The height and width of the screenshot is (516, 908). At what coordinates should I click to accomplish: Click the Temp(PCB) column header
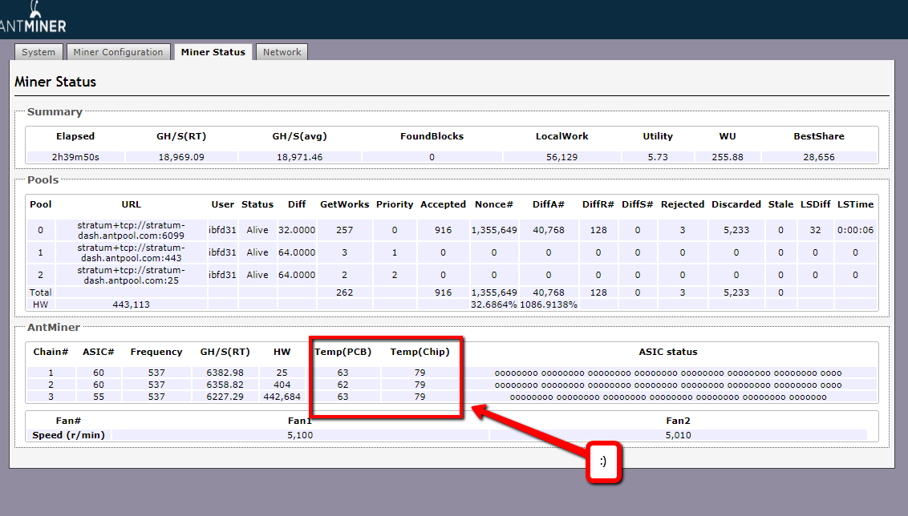pos(343,352)
